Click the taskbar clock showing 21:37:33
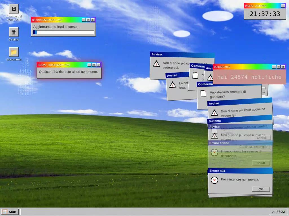 (x=278, y=212)
